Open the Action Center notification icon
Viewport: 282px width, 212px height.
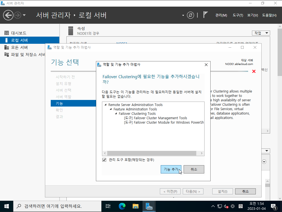(274, 206)
